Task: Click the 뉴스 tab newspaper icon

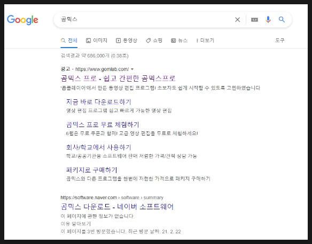Action: pos(173,41)
